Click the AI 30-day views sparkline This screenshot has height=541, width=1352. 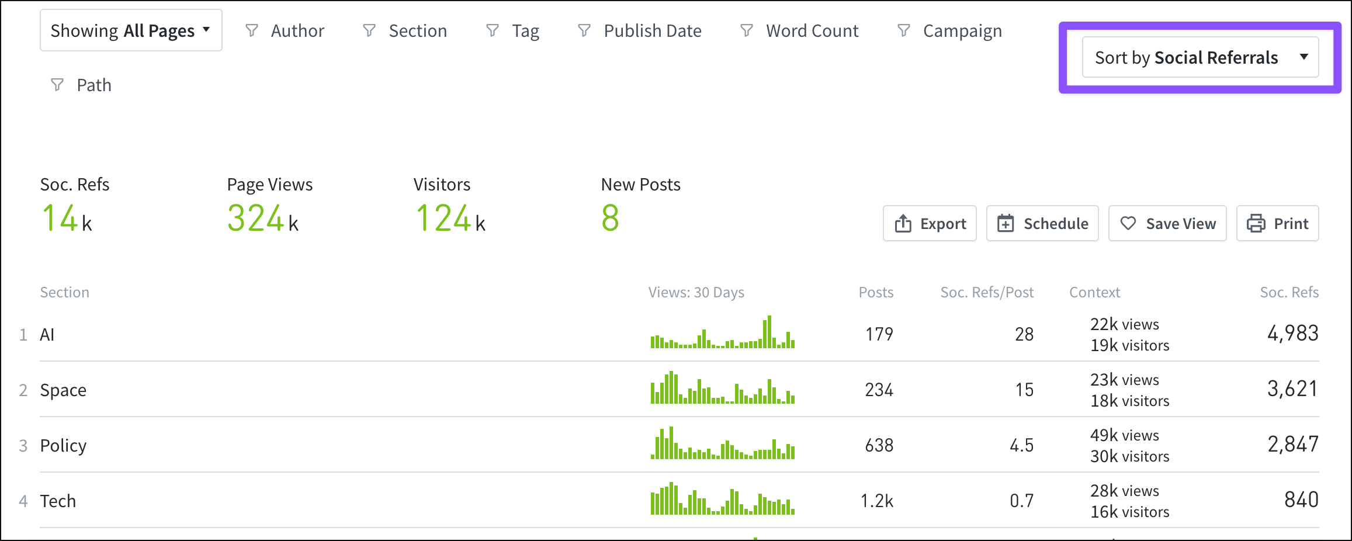pos(723,332)
